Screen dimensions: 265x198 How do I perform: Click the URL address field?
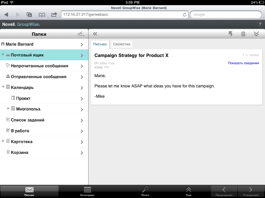(x=124, y=14)
